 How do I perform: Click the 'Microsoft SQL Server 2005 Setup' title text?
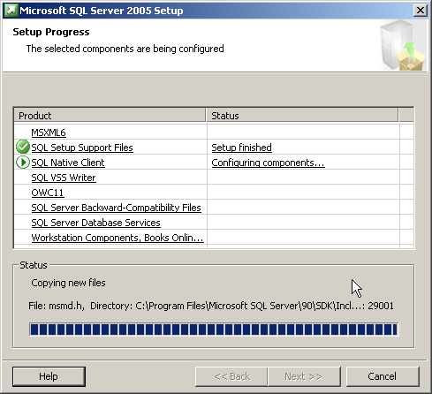(x=102, y=11)
